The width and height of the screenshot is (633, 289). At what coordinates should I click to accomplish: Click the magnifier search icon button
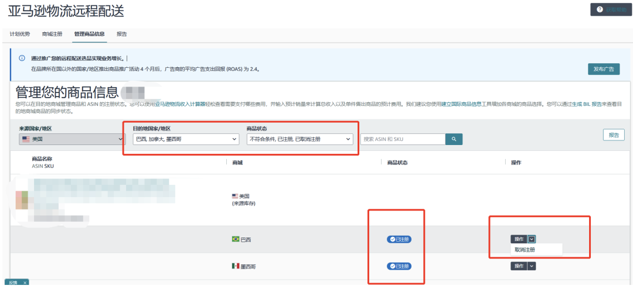click(454, 139)
